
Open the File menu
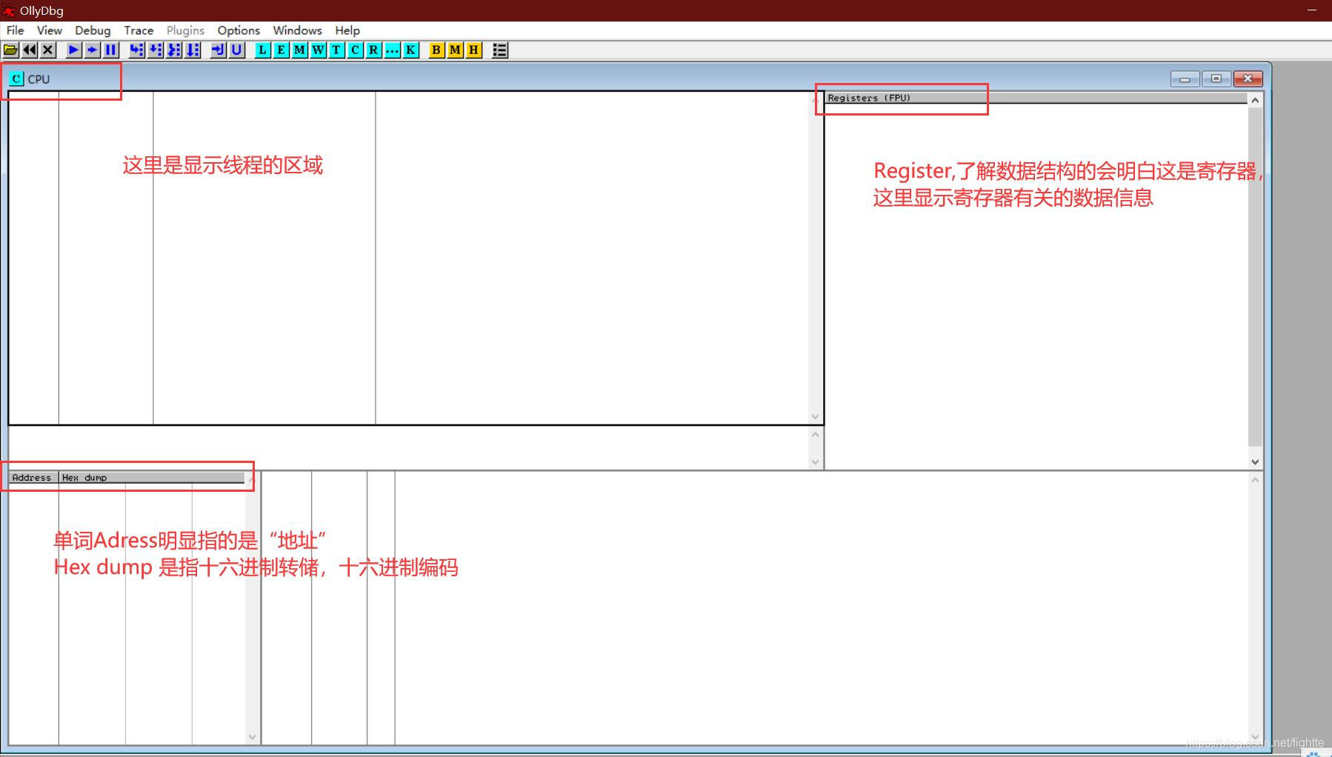pyautogui.click(x=15, y=30)
